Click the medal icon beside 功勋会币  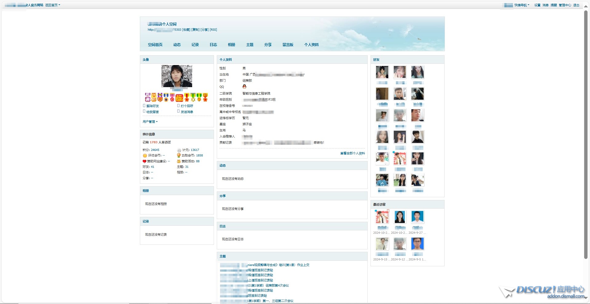pyautogui.click(x=179, y=156)
